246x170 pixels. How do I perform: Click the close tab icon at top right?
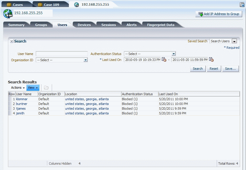click(242, 5)
